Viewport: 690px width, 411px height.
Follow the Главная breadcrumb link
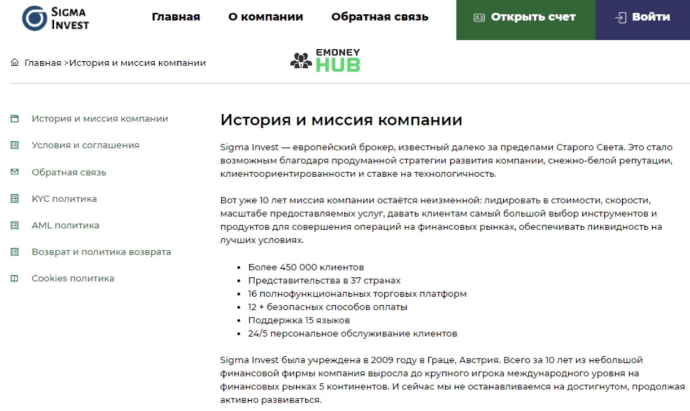43,63
